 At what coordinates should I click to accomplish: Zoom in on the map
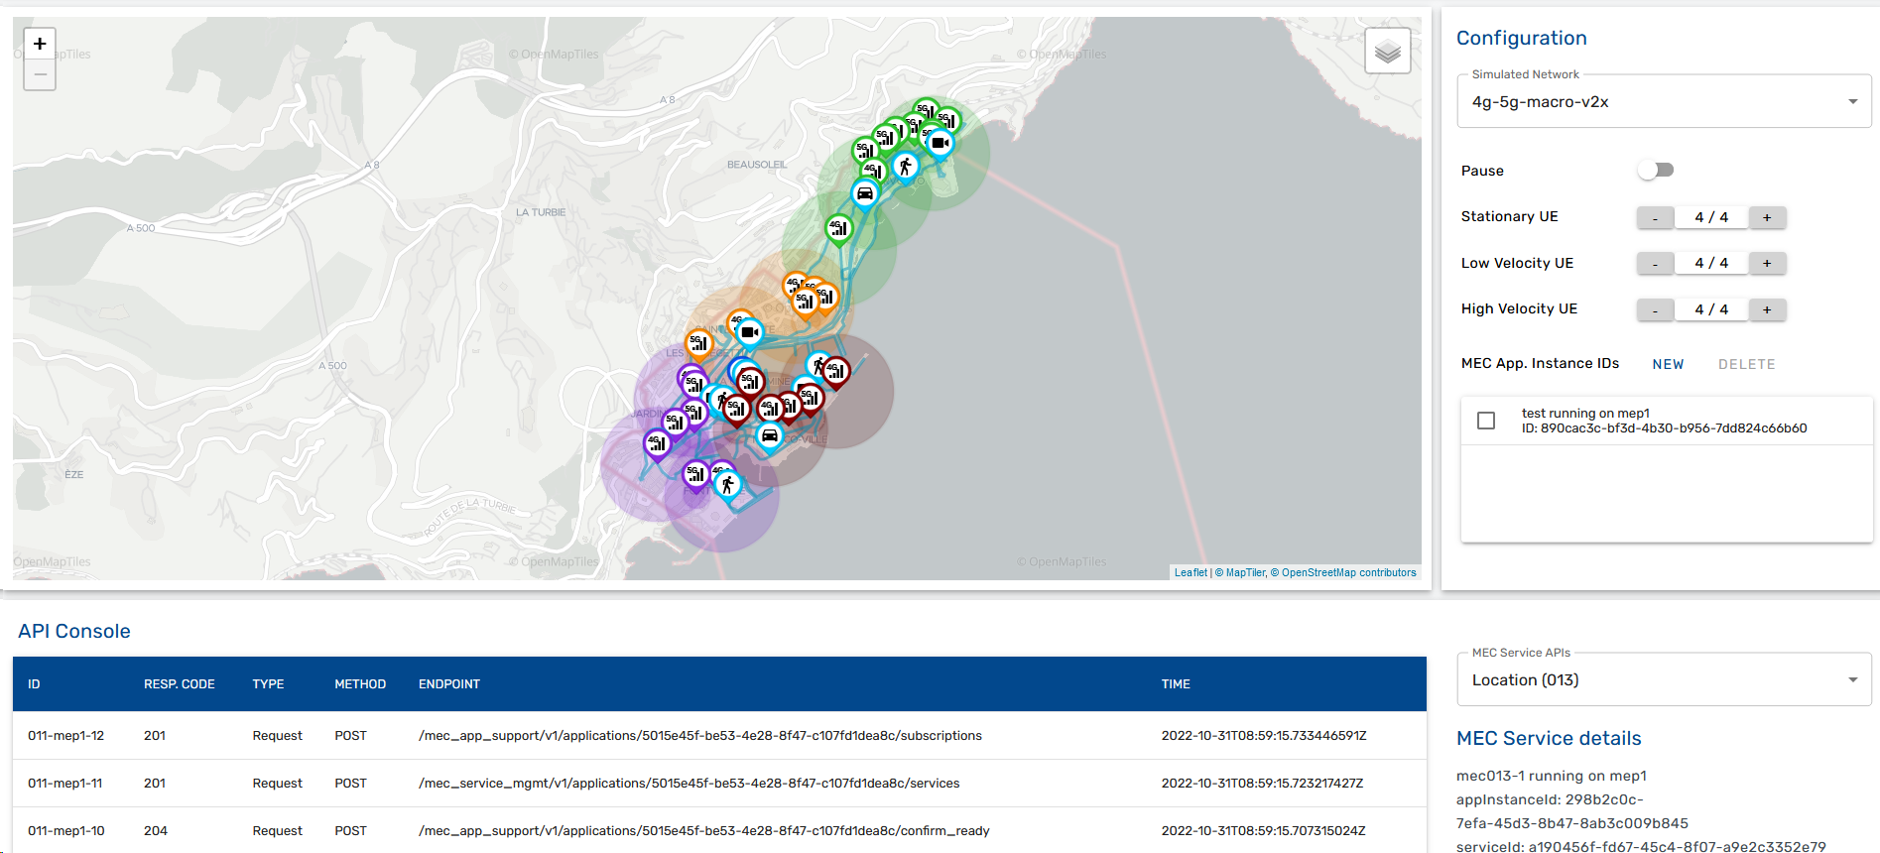click(40, 44)
